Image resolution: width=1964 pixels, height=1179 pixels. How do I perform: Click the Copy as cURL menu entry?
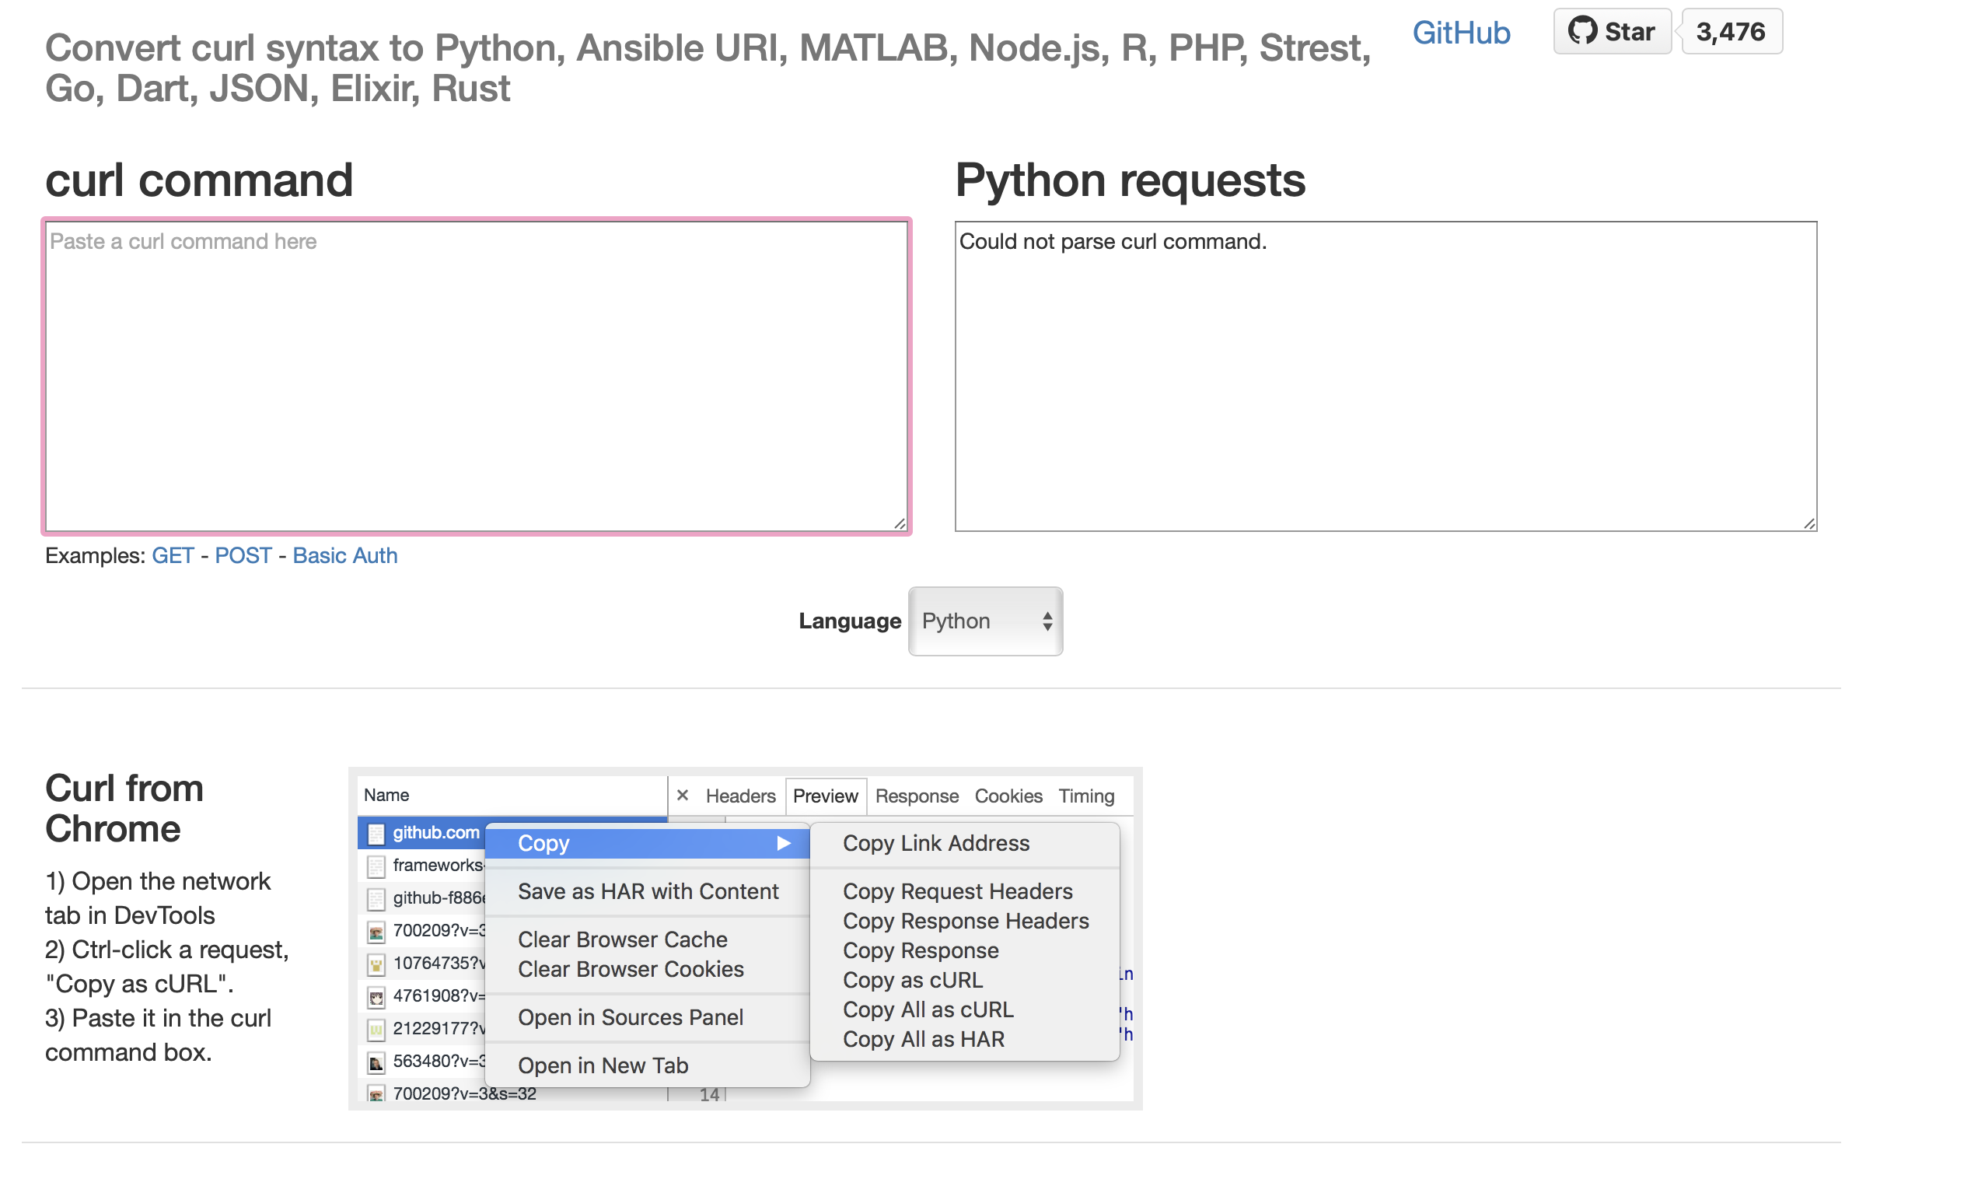tap(913, 980)
